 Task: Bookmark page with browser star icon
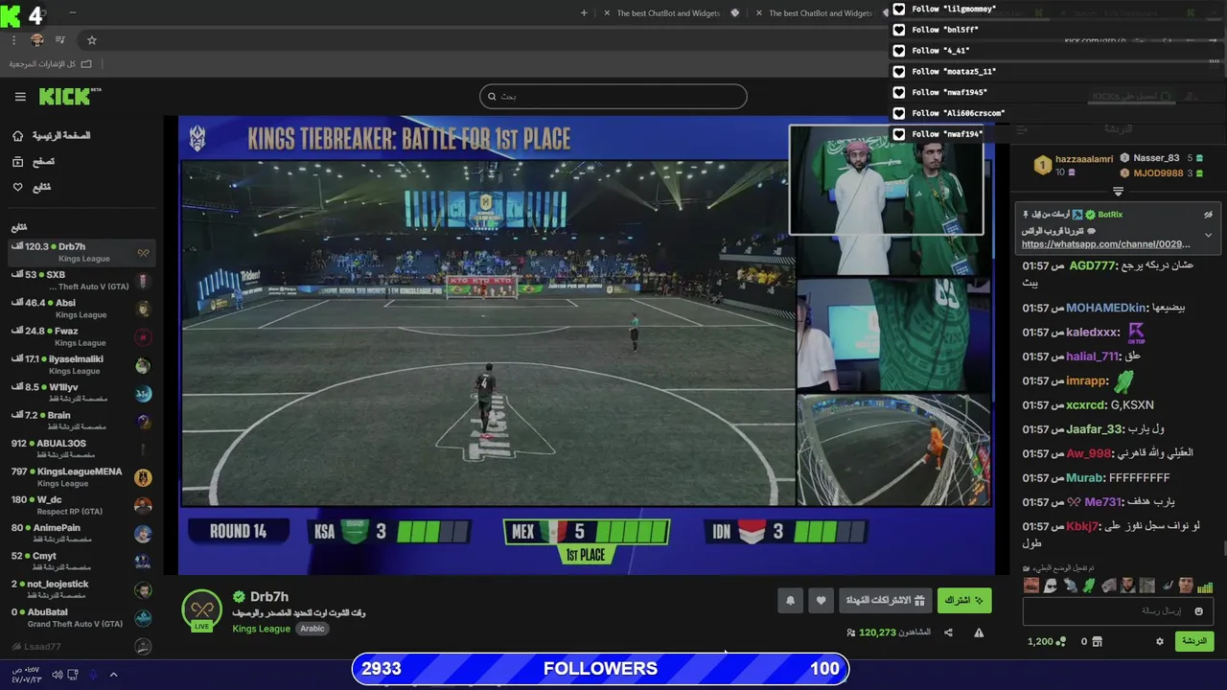[x=92, y=40]
